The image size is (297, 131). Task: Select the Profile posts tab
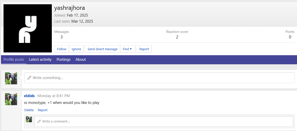point(14,59)
